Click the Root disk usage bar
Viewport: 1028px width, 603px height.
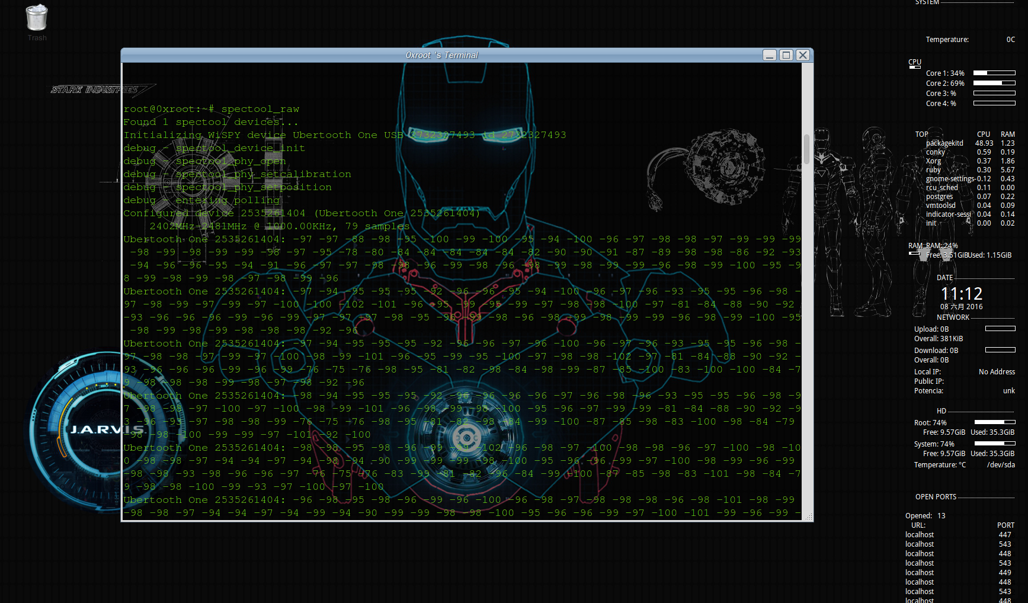tap(995, 422)
